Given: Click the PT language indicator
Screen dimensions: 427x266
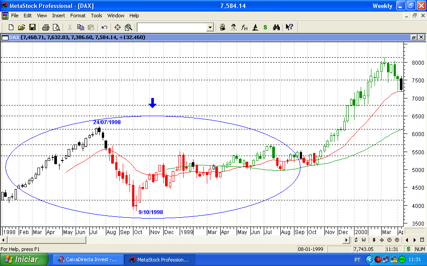Looking at the screenshot, I should (357, 260).
